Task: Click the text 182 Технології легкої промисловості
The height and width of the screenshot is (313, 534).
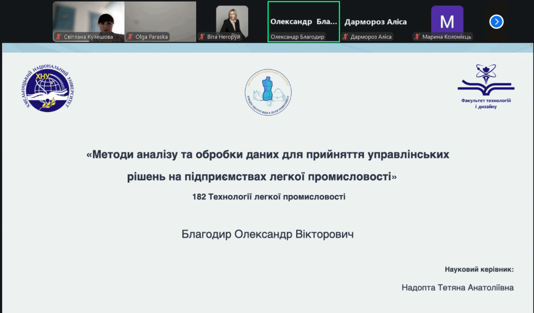Action: point(269,197)
